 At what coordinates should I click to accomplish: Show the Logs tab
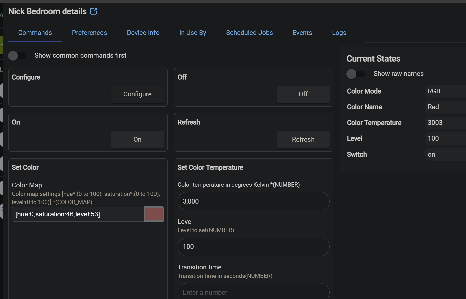pyautogui.click(x=339, y=33)
